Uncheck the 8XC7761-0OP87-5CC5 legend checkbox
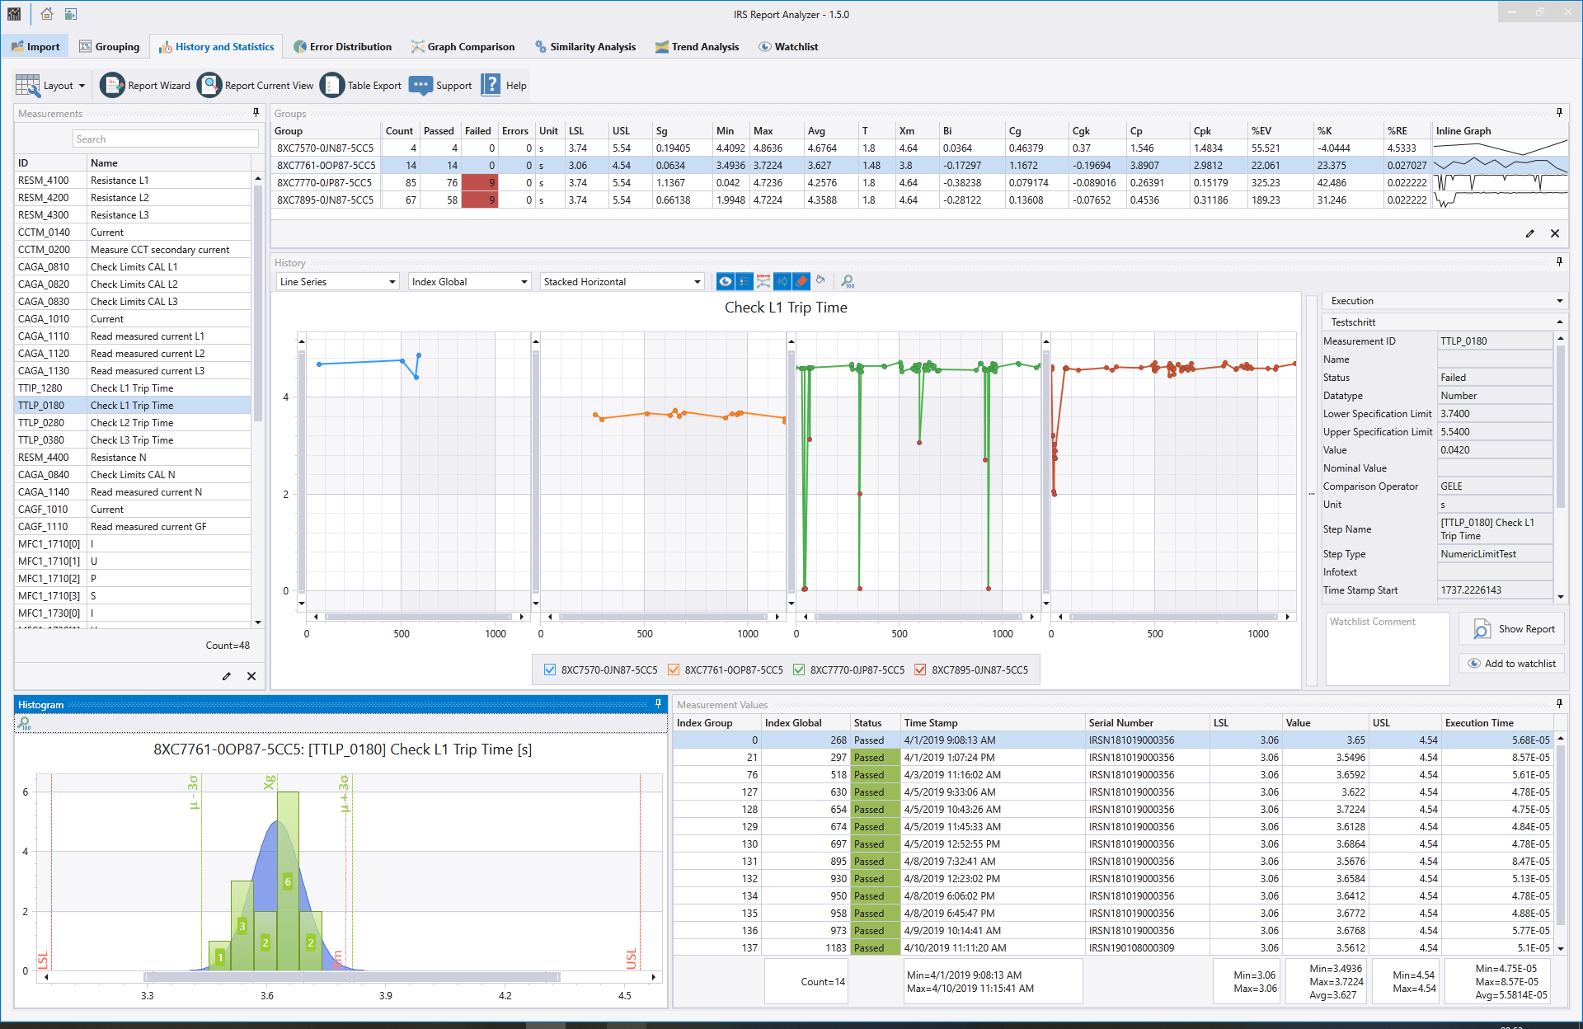Image resolution: width=1583 pixels, height=1029 pixels. (x=674, y=670)
